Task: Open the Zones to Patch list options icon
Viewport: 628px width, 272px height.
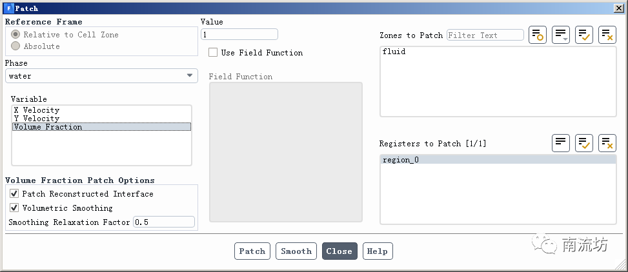Action: [x=560, y=35]
